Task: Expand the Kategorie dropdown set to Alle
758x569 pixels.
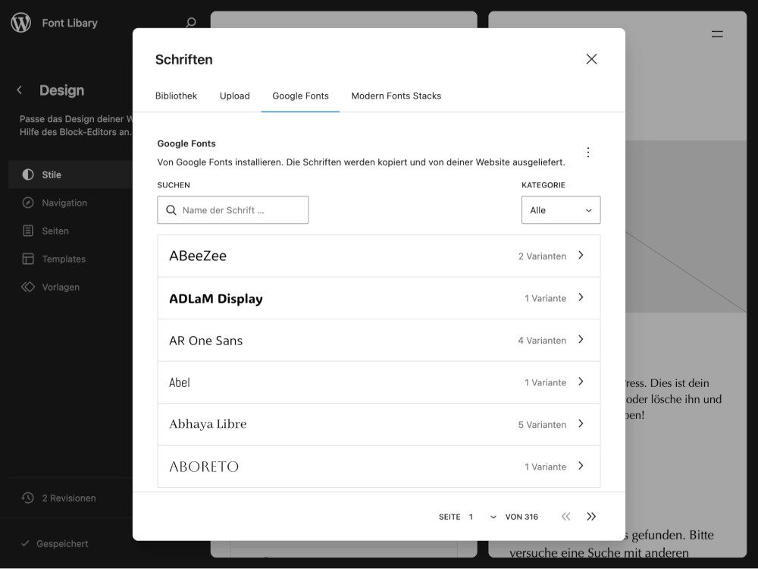Action: coord(561,210)
